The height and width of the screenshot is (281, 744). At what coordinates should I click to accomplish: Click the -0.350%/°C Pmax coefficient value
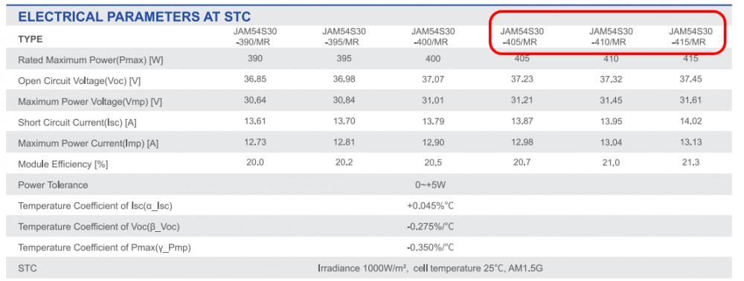pos(430,248)
